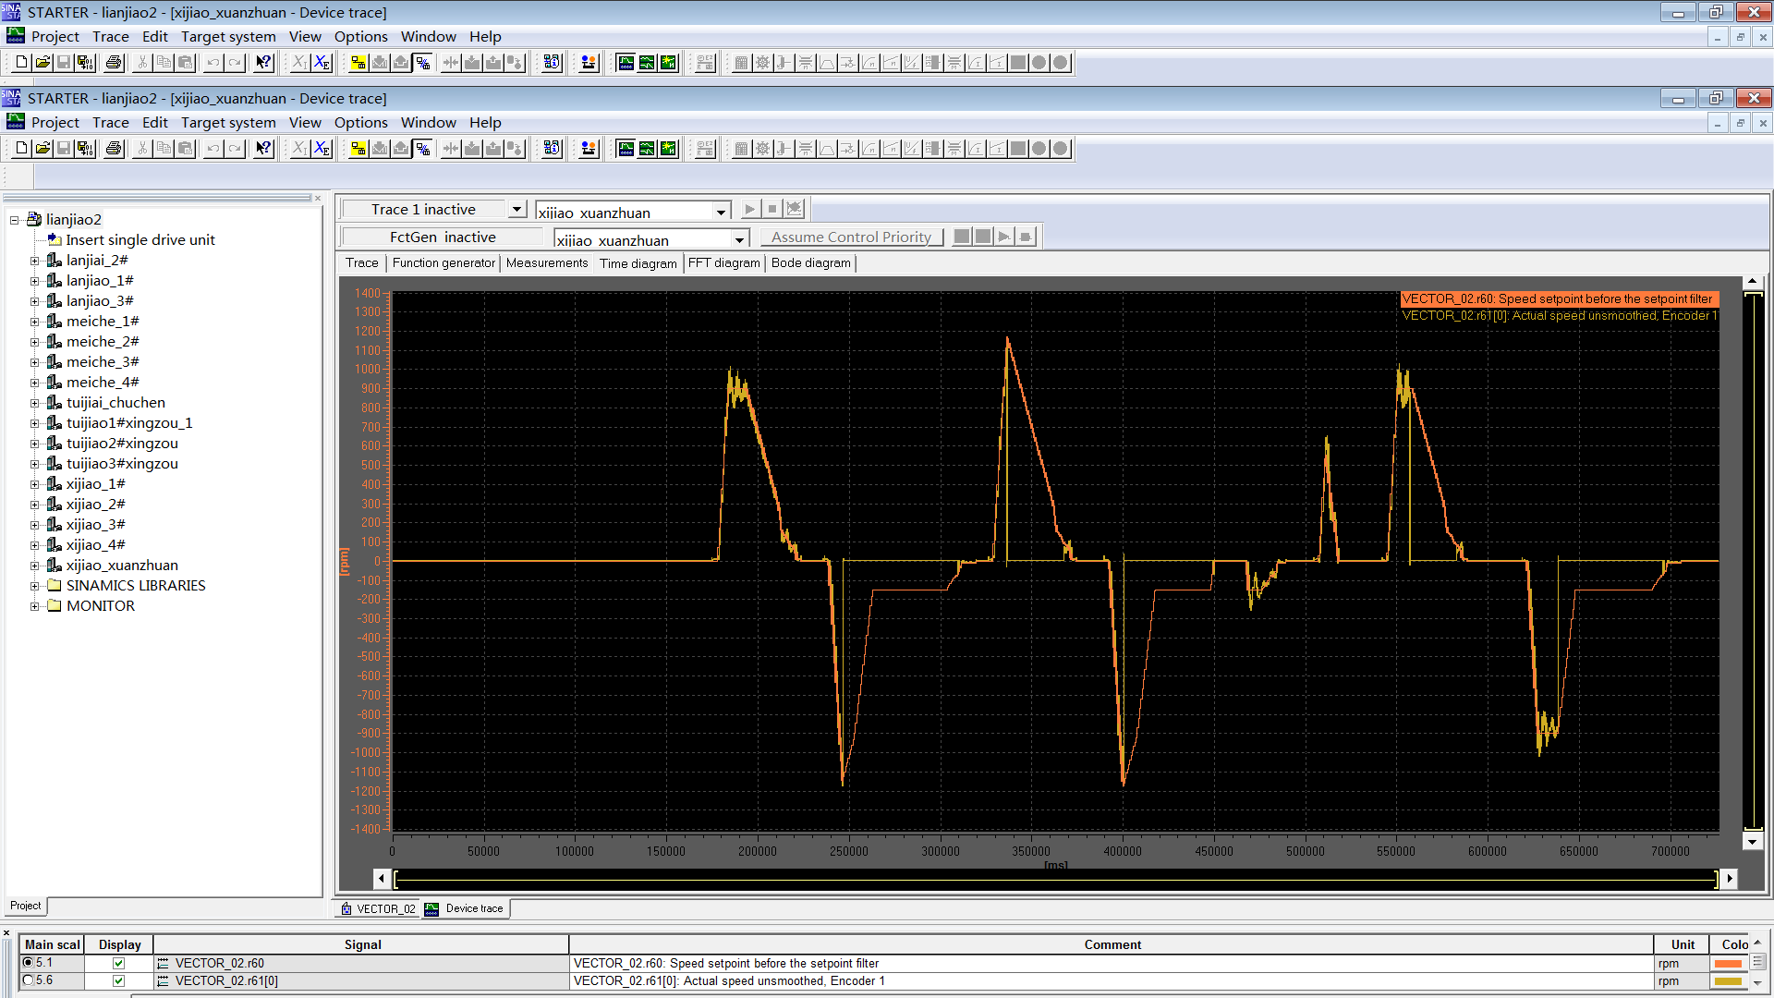Select the 5.6 main scale radio button
This screenshot has height=998, width=1774.
[28, 980]
